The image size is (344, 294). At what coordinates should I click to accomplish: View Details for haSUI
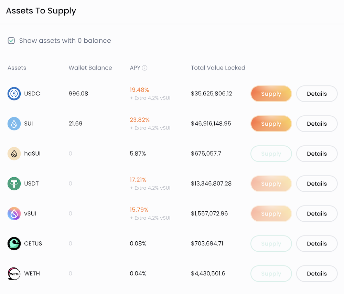(316, 154)
